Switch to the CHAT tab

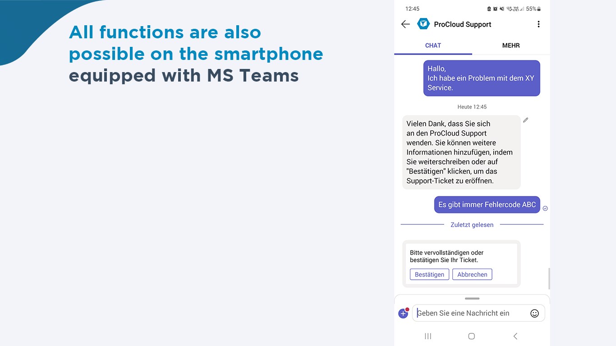click(433, 46)
